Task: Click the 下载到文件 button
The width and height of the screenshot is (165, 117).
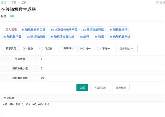Action: pyautogui.click(x=100, y=88)
